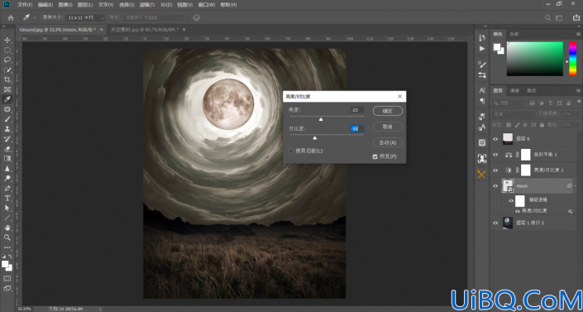
Task: Toggle visibility of the smart filters mask
Action: 511,200
